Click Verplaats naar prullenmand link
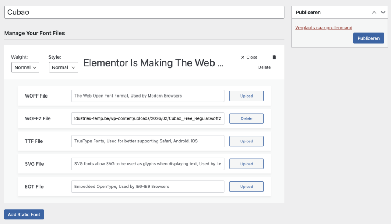The width and height of the screenshot is (391, 224). [324, 28]
